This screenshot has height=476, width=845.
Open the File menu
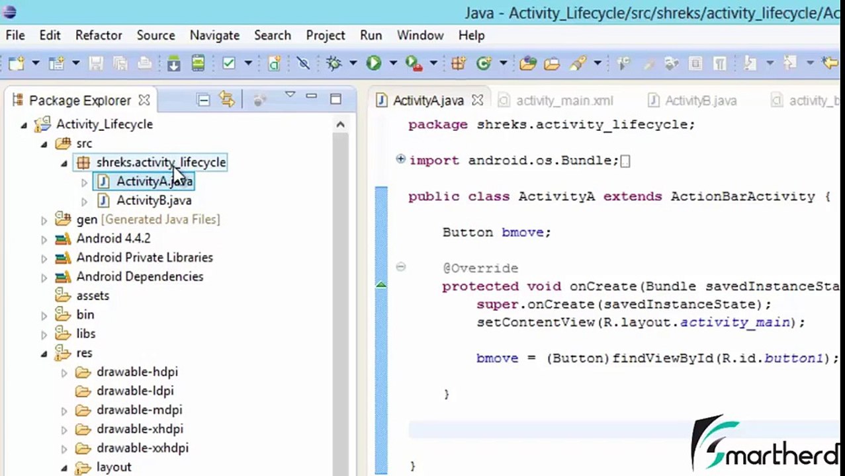15,36
